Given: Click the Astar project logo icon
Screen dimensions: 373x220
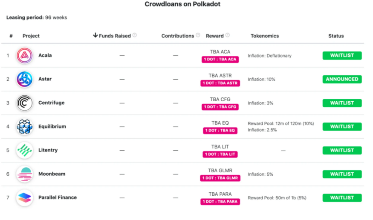Looking at the screenshot, I should 24,79.
